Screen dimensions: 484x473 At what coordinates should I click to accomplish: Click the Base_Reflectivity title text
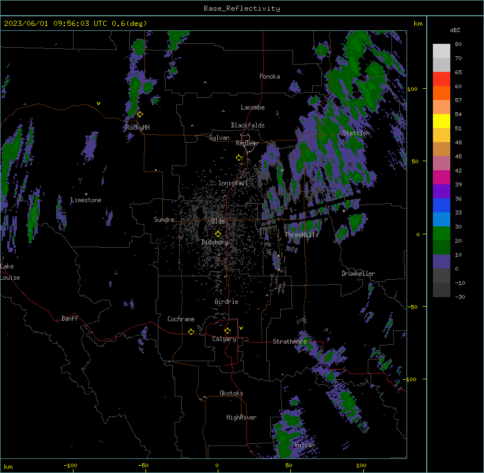[x=242, y=8]
